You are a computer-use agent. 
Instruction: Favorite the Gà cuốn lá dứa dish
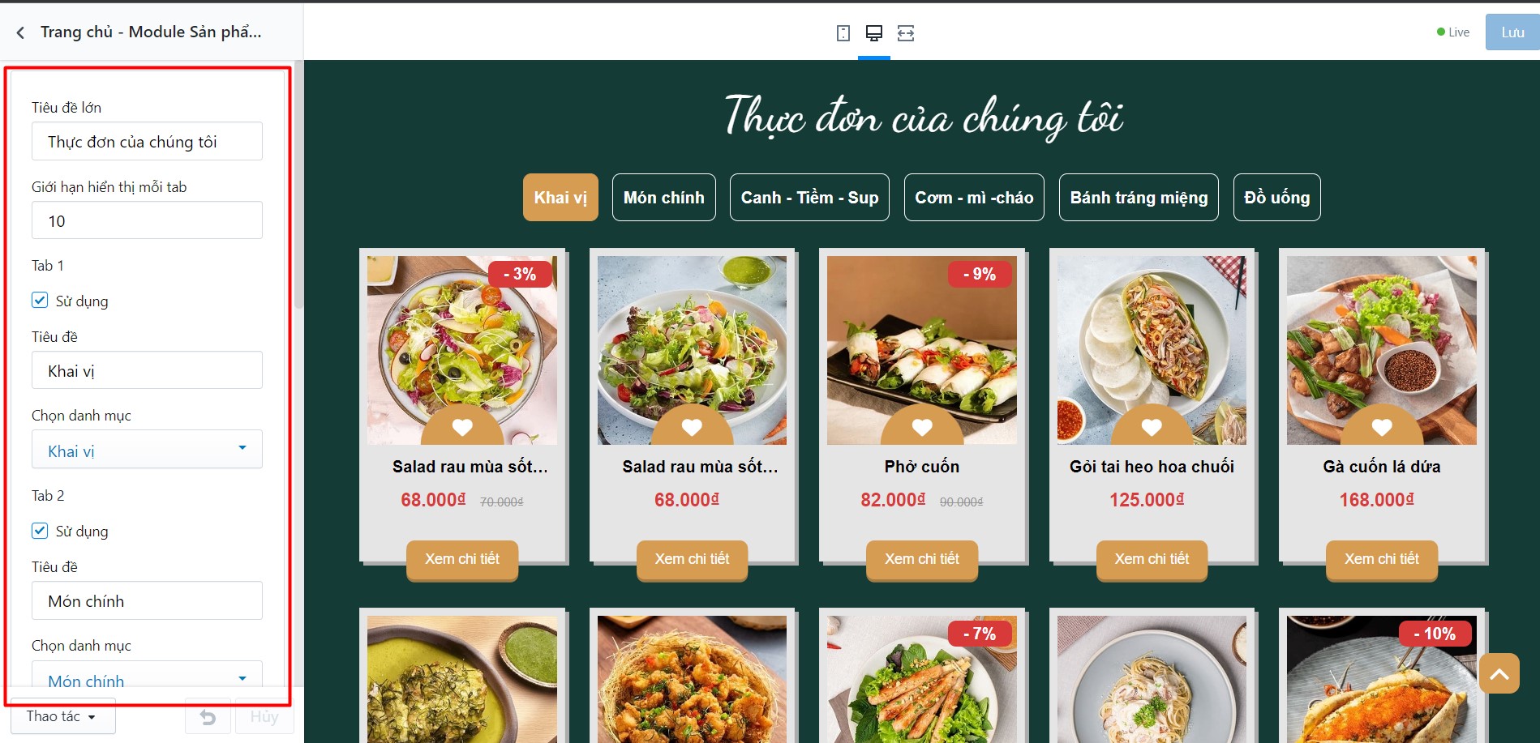tap(1382, 427)
